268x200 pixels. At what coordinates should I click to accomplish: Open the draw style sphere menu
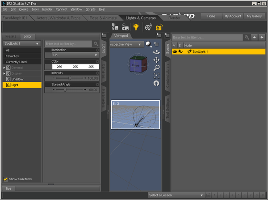(x=148, y=44)
